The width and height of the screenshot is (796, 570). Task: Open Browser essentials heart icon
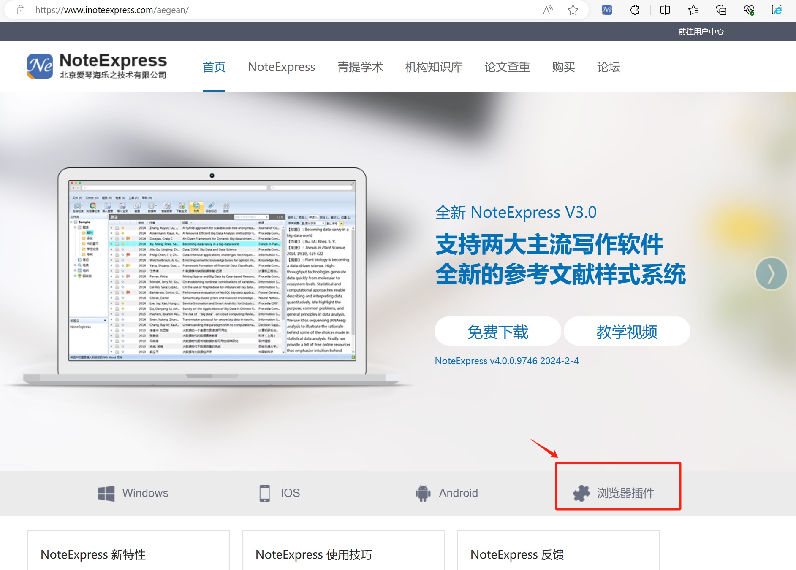pyautogui.click(x=749, y=10)
